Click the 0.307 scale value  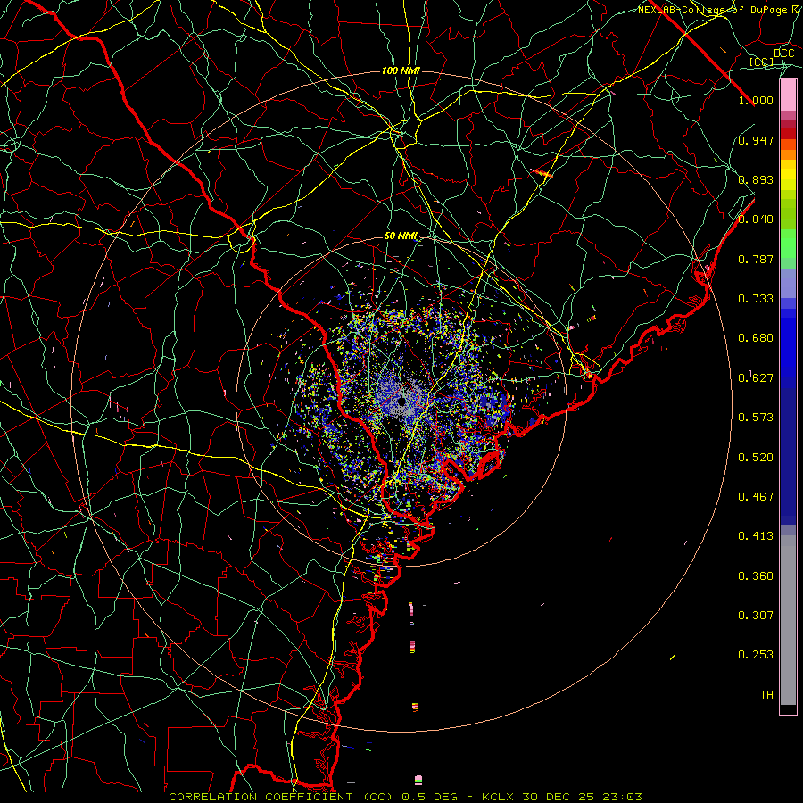click(756, 616)
